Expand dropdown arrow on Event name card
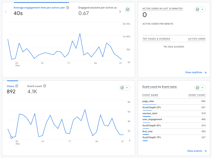Screen dimensions: 212x158 202,88
